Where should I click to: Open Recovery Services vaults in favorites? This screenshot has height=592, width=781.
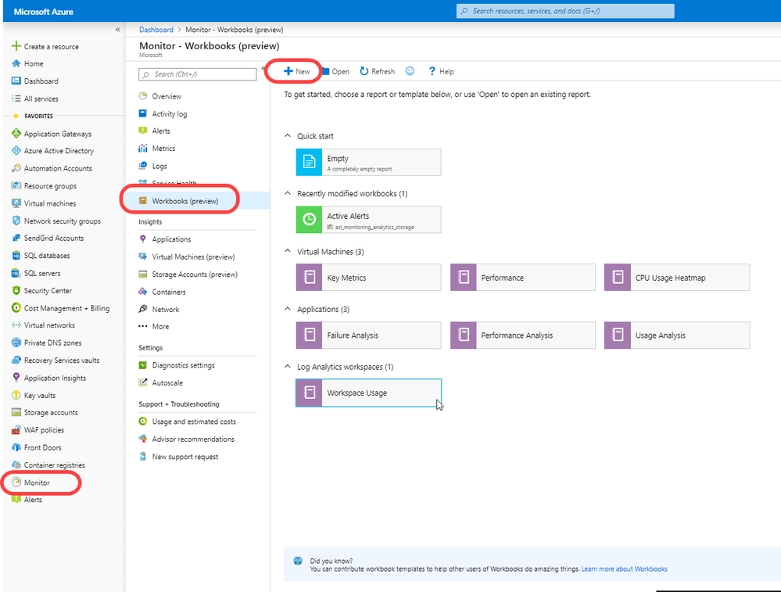pos(62,361)
